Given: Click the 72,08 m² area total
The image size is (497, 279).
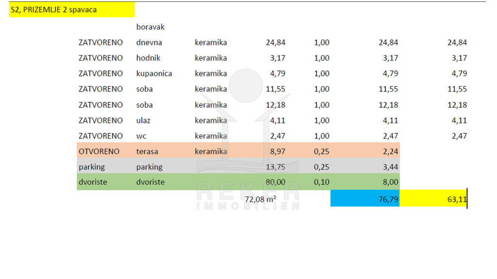Looking at the screenshot, I should pos(260,199).
